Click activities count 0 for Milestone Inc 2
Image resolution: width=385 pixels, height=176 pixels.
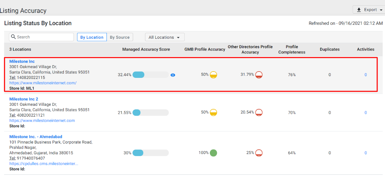click(x=366, y=112)
